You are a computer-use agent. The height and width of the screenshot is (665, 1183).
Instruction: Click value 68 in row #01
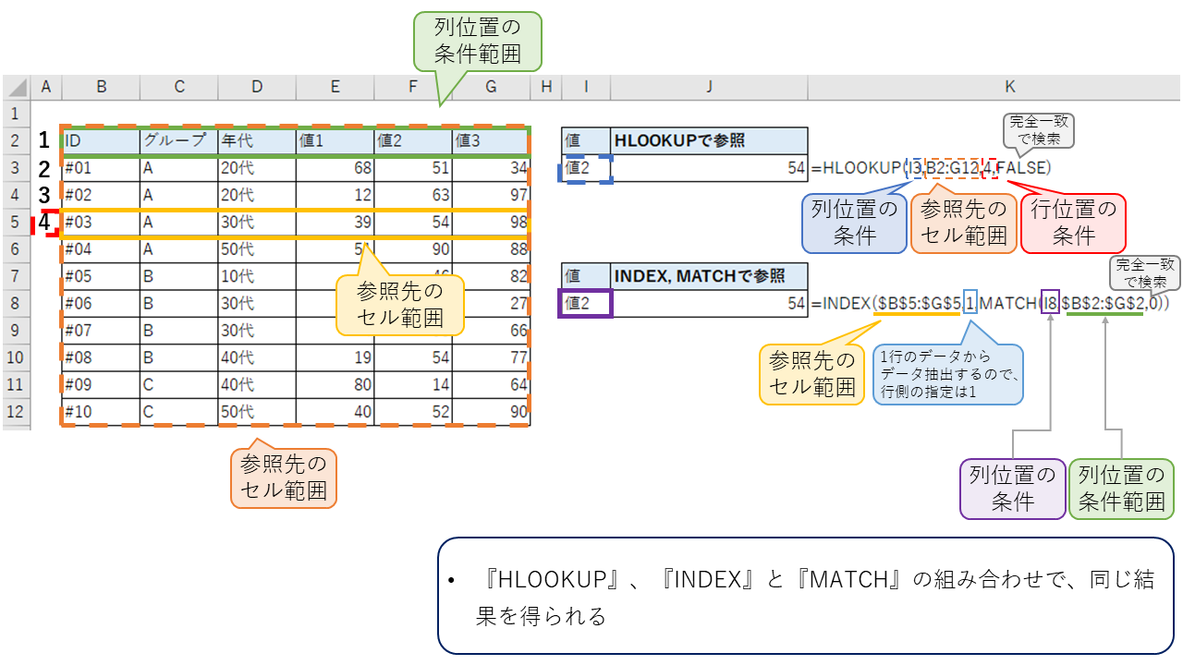pyautogui.click(x=335, y=168)
